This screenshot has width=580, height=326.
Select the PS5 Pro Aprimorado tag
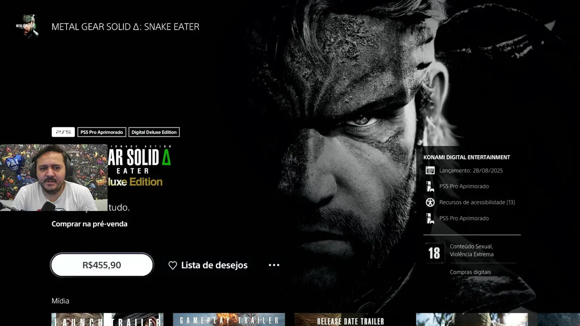point(101,132)
